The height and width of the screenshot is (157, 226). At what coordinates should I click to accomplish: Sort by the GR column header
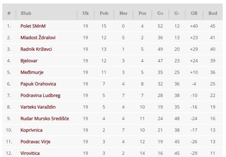[194, 13]
